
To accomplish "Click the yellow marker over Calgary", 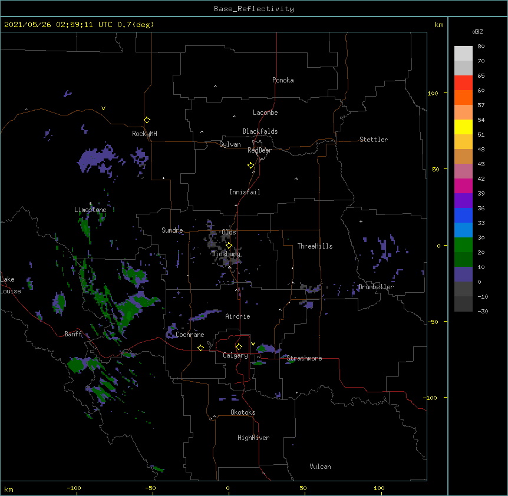I will (239, 347).
